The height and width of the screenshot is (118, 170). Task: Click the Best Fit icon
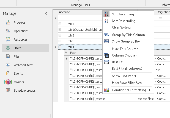point(106,62)
